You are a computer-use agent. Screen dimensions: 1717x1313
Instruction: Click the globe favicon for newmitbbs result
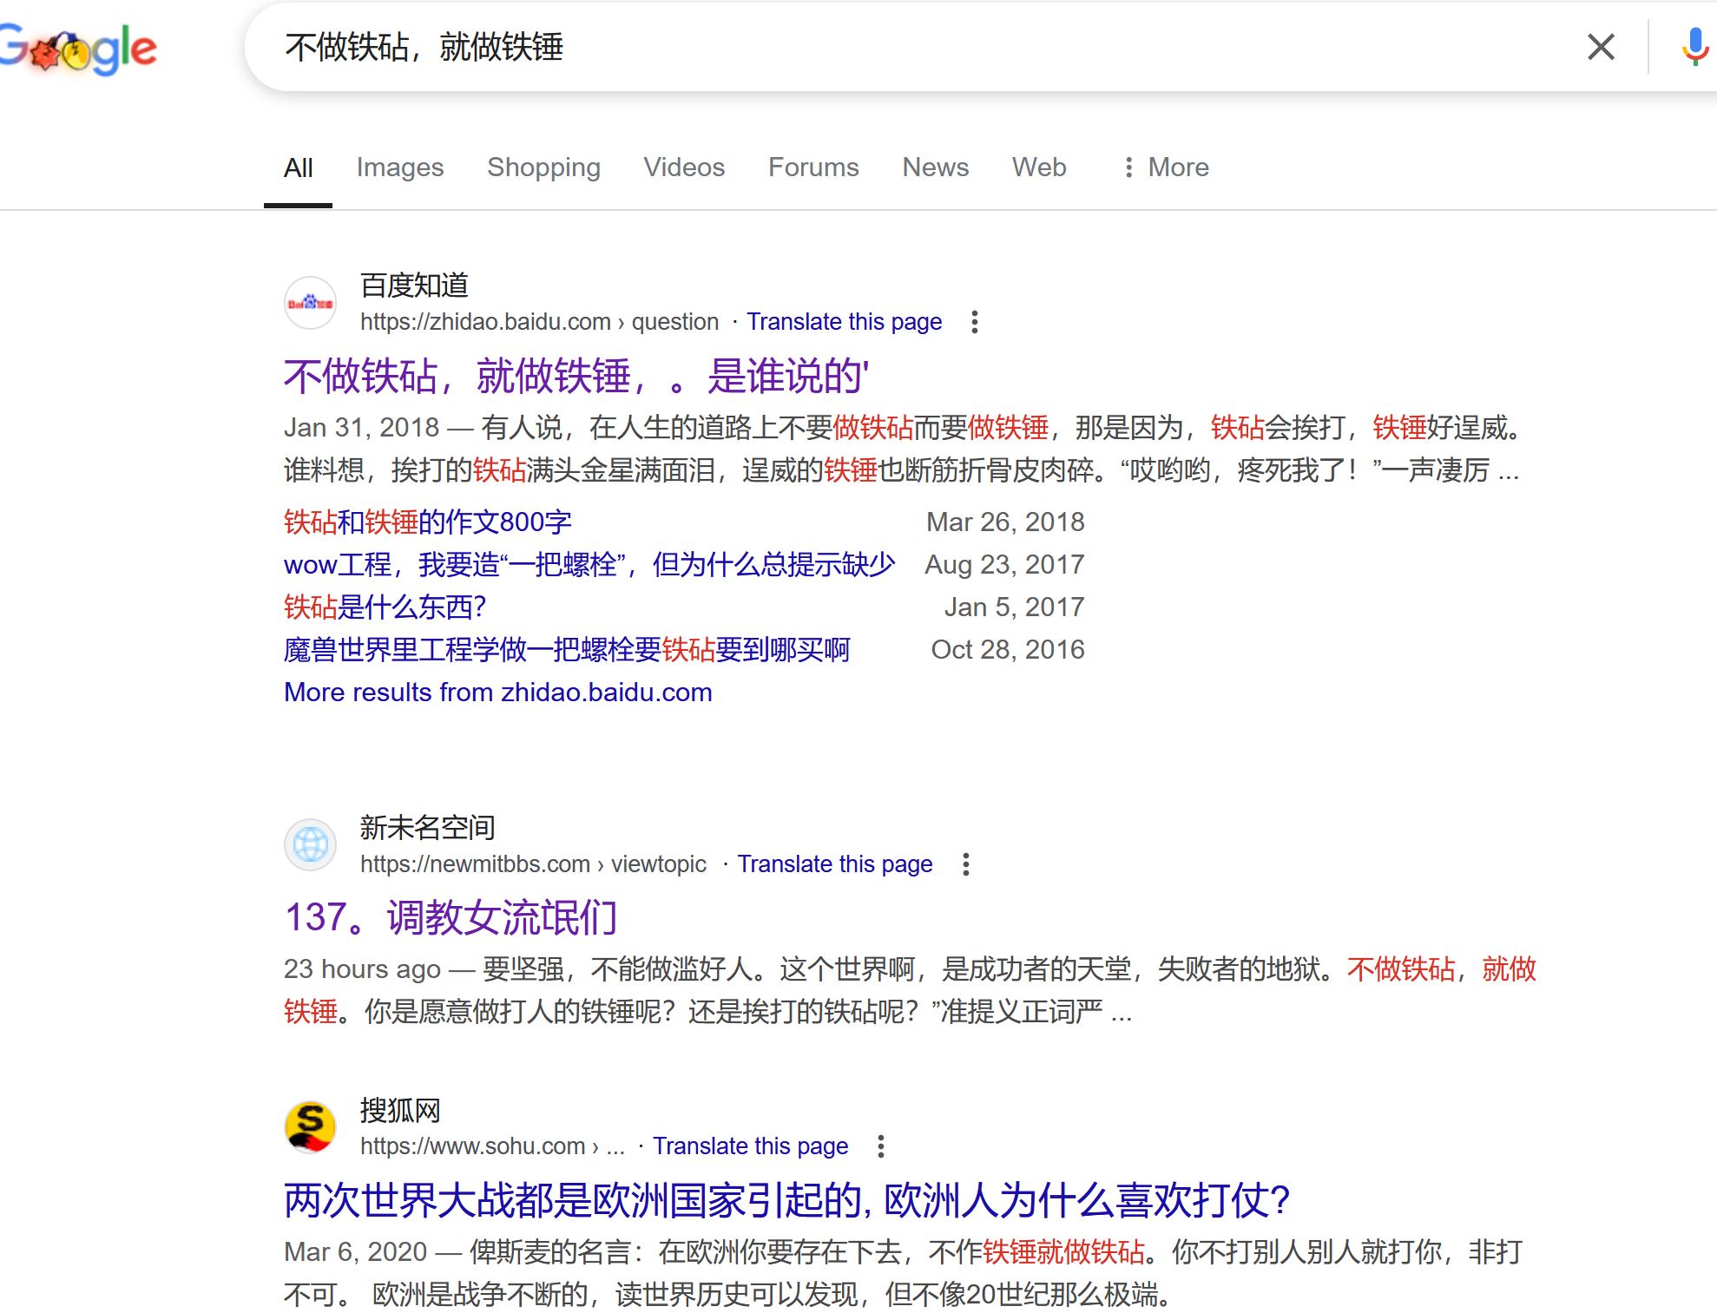[311, 844]
